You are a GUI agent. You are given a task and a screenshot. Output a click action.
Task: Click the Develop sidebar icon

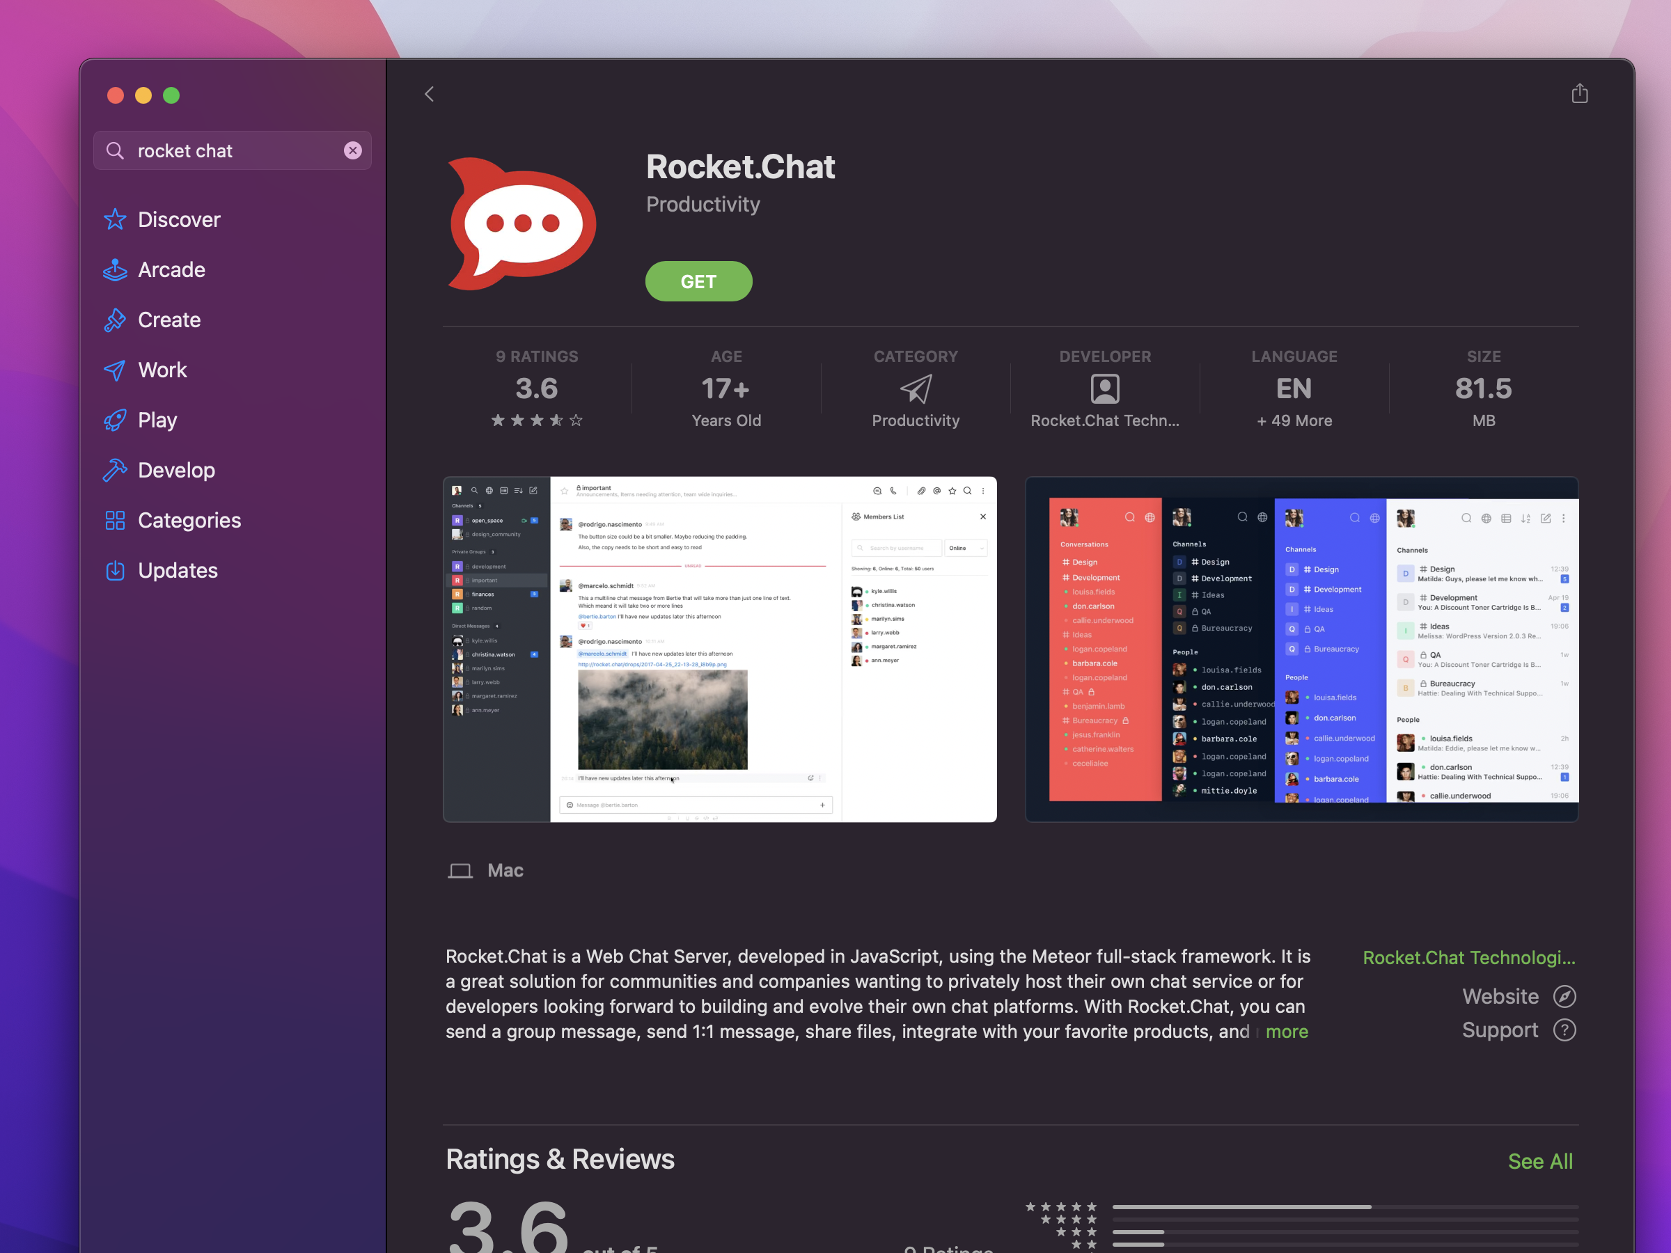tap(116, 470)
